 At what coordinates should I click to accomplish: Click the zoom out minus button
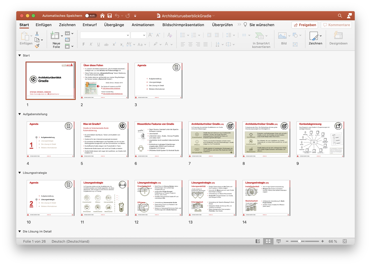coord(287,241)
